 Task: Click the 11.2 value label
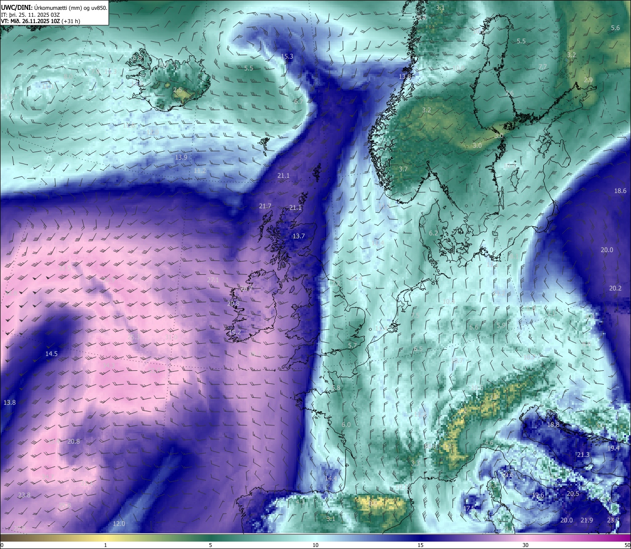point(200,170)
